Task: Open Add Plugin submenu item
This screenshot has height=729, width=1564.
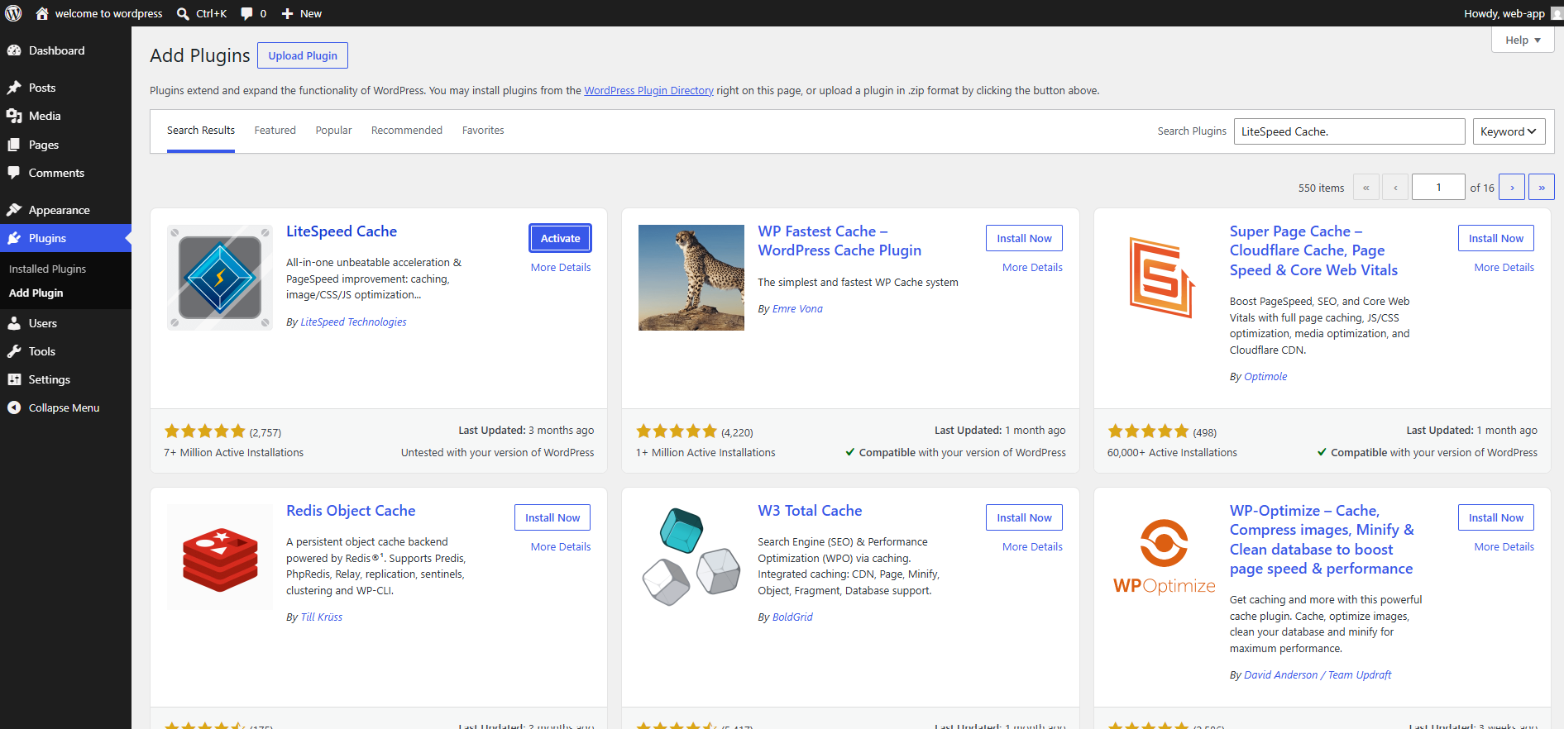Action: tap(36, 293)
